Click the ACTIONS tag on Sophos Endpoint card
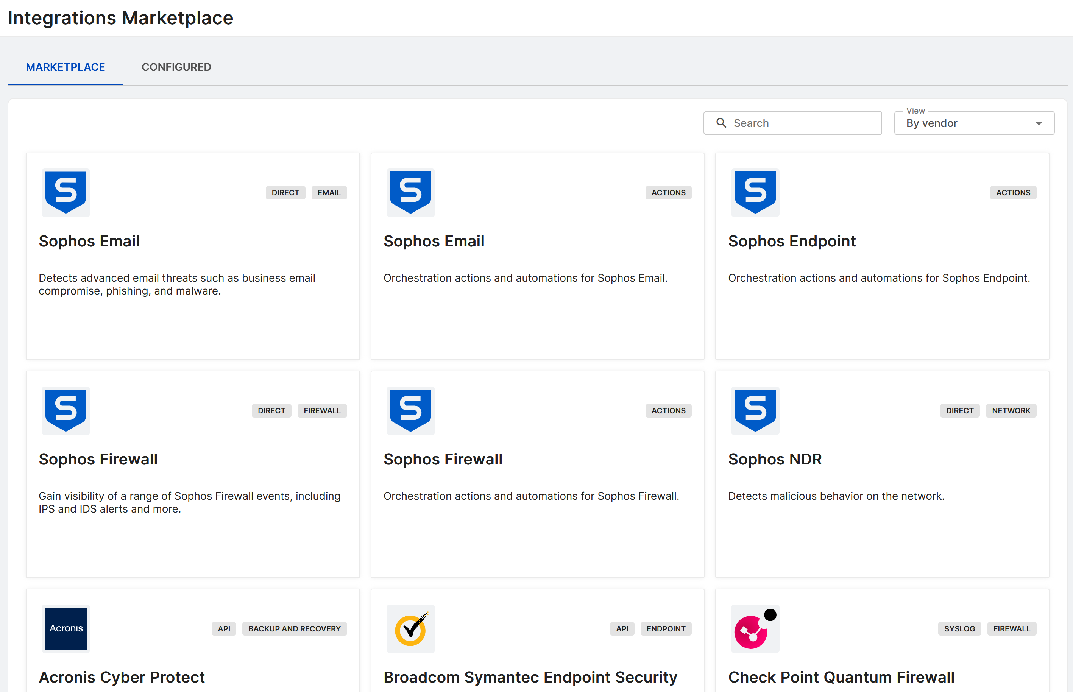Image resolution: width=1073 pixels, height=692 pixels. 1013,192
